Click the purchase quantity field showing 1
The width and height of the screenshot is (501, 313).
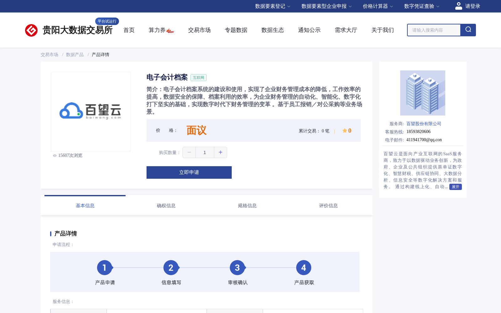(x=205, y=152)
